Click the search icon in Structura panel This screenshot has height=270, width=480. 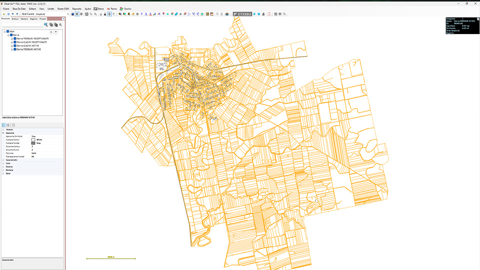tap(46, 24)
